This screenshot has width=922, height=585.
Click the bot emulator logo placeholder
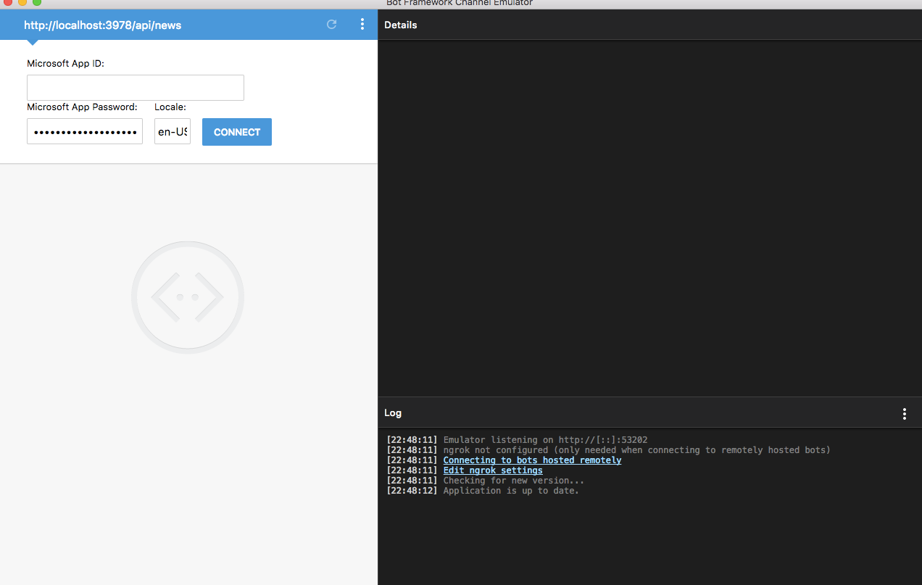pos(188,297)
